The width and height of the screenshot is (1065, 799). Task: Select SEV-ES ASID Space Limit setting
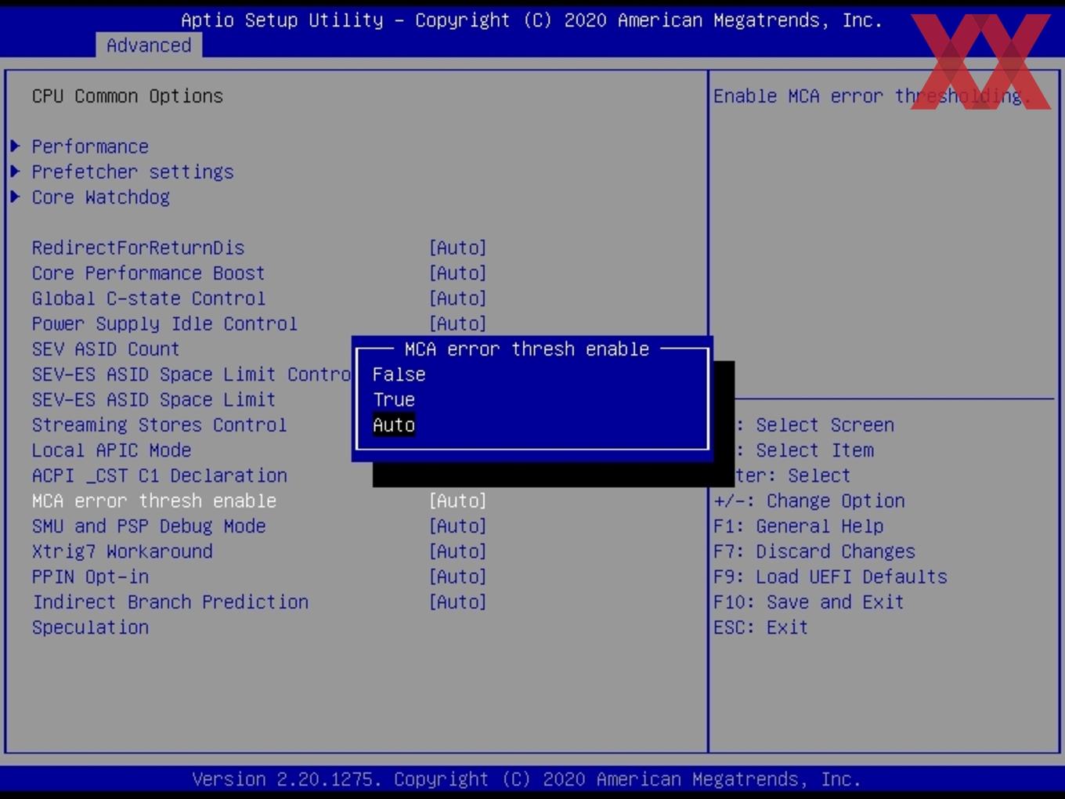[x=153, y=399]
